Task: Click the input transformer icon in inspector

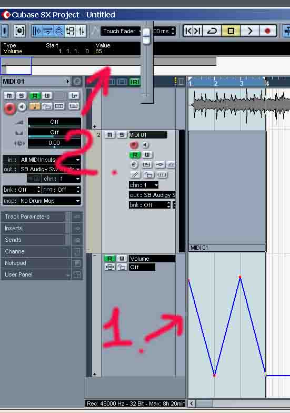Action: click(x=74, y=95)
